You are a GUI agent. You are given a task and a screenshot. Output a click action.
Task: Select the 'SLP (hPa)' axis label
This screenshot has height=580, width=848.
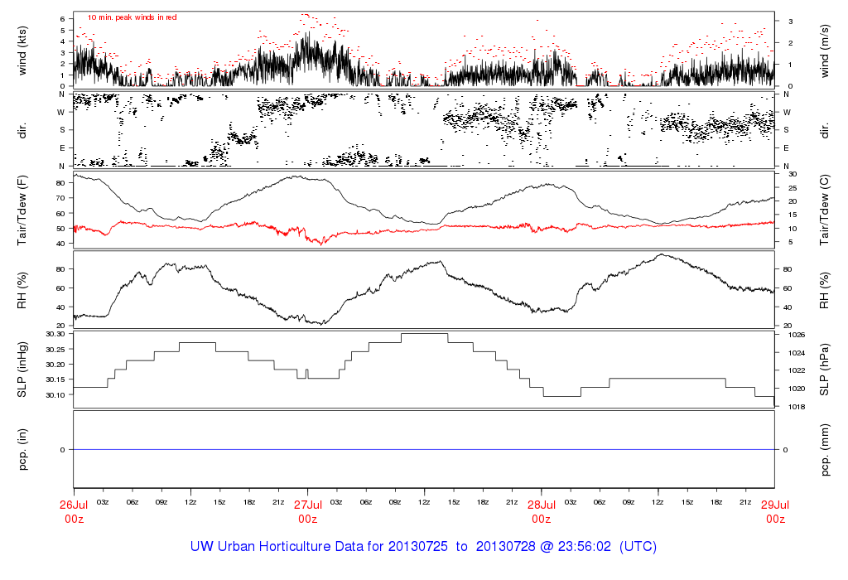pos(824,370)
